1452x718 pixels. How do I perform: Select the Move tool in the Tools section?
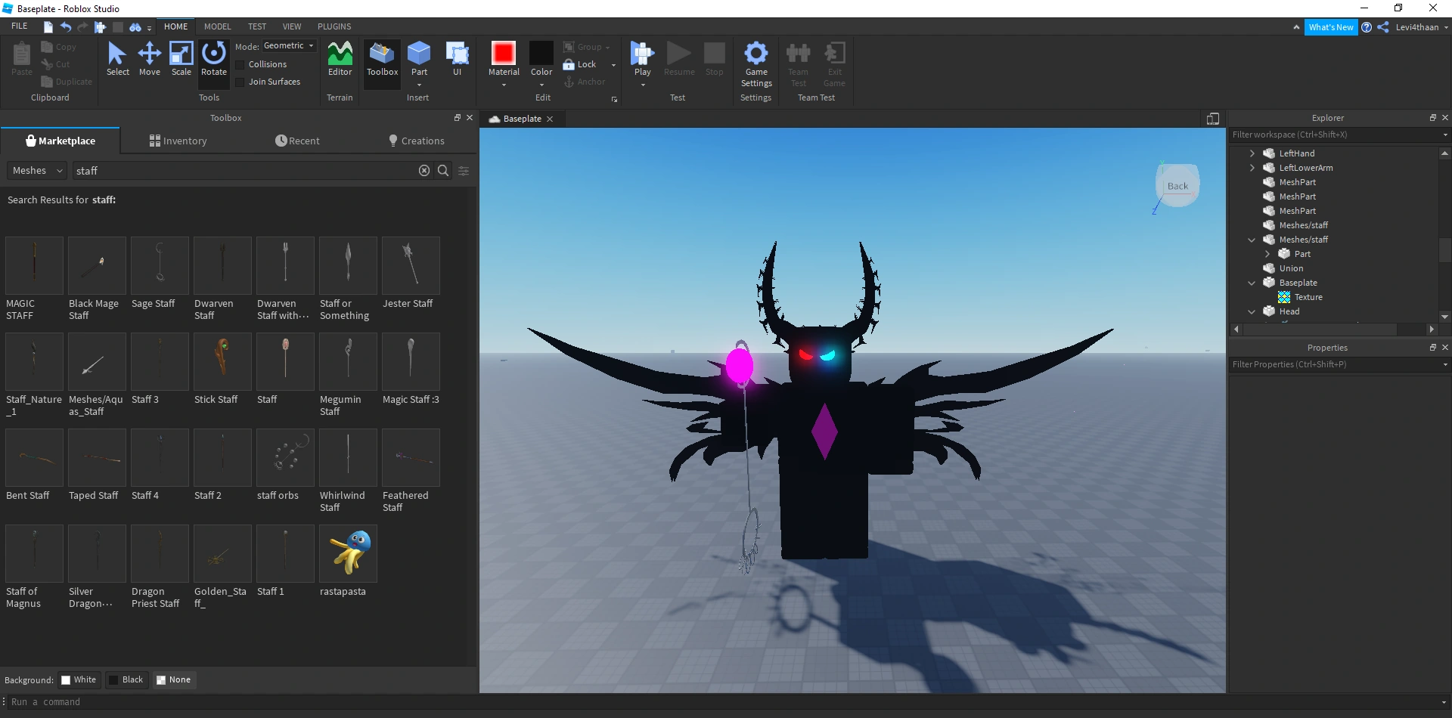pos(149,57)
